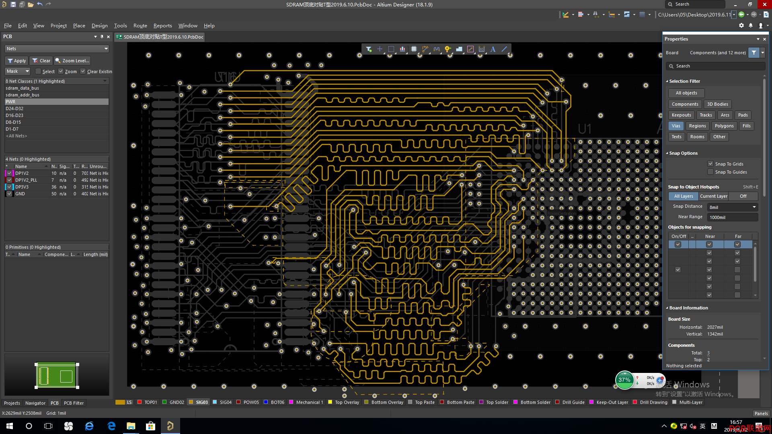
Task: Click the Apply button
Action: pyautogui.click(x=16, y=61)
